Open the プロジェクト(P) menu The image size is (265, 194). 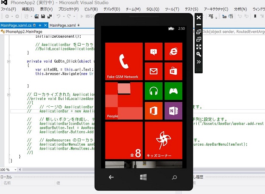point(68,9)
